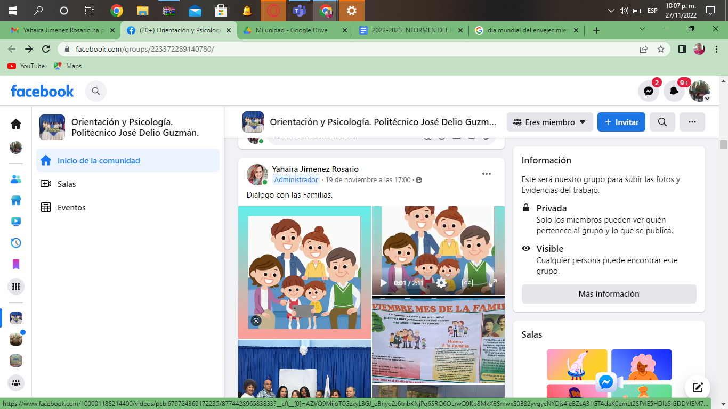Image resolution: width=728 pixels, height=409 pixels.
Task: Expand video to fullscreen
Action: pyautogui.click(x=492, y=283)
